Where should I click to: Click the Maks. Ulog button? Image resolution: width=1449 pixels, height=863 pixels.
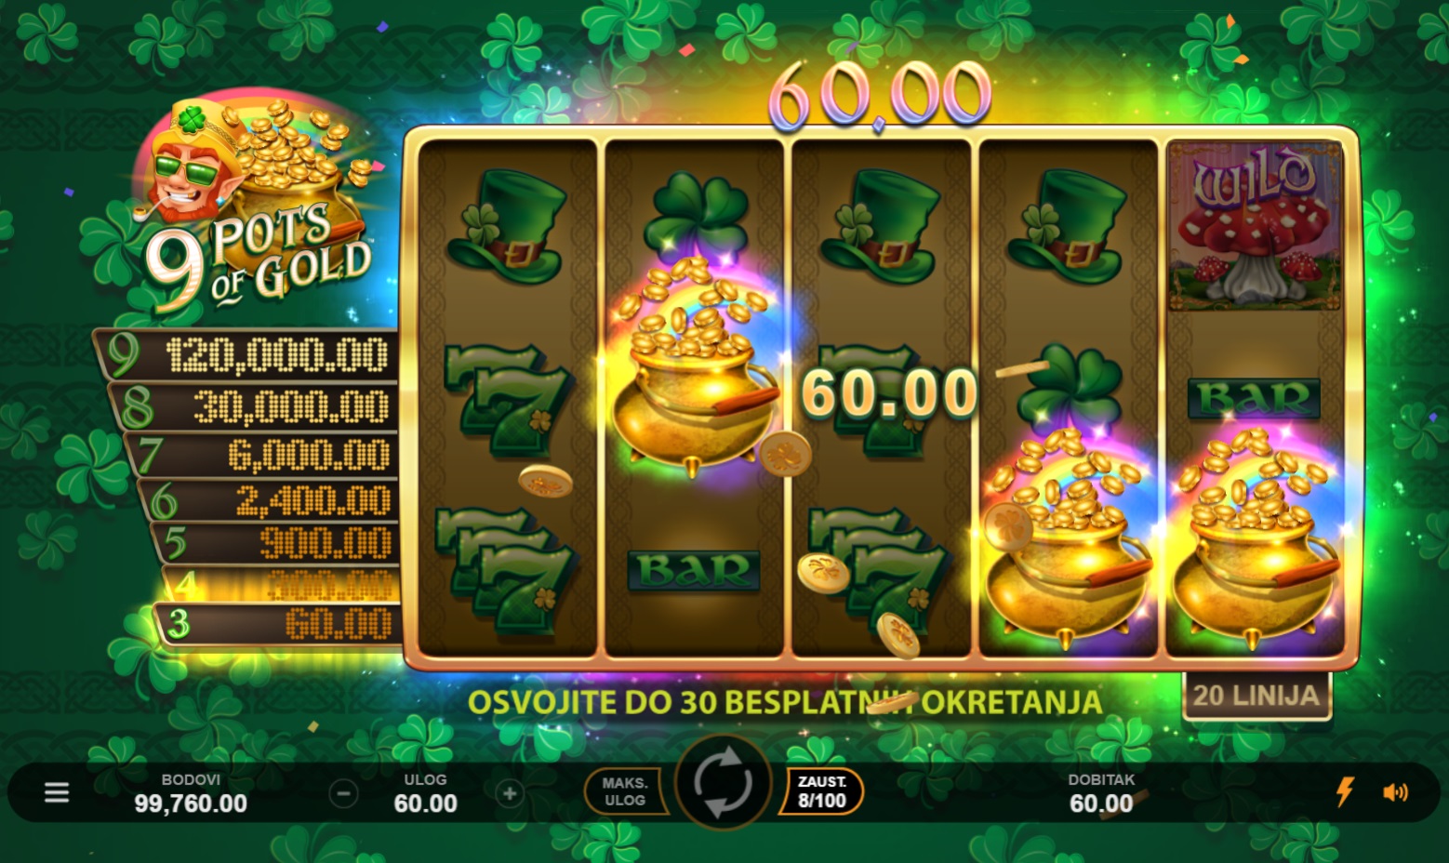point(625,791)
